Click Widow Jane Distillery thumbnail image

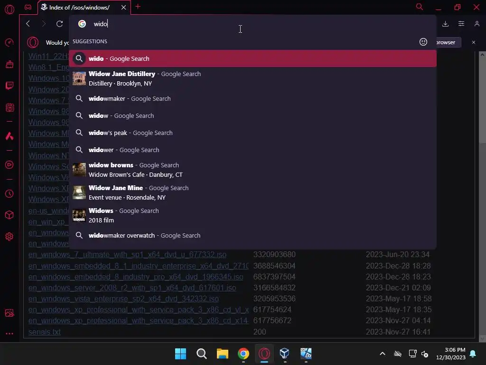[79, 78]
